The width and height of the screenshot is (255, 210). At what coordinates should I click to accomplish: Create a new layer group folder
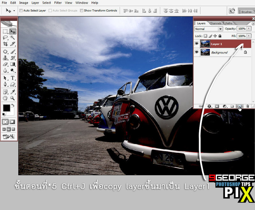point(232,106)
